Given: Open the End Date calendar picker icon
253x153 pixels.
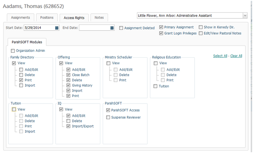Looking at the screenshot, I should [112, 28].
